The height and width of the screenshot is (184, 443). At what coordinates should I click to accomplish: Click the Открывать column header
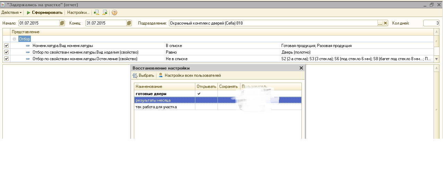pos(206,86)
